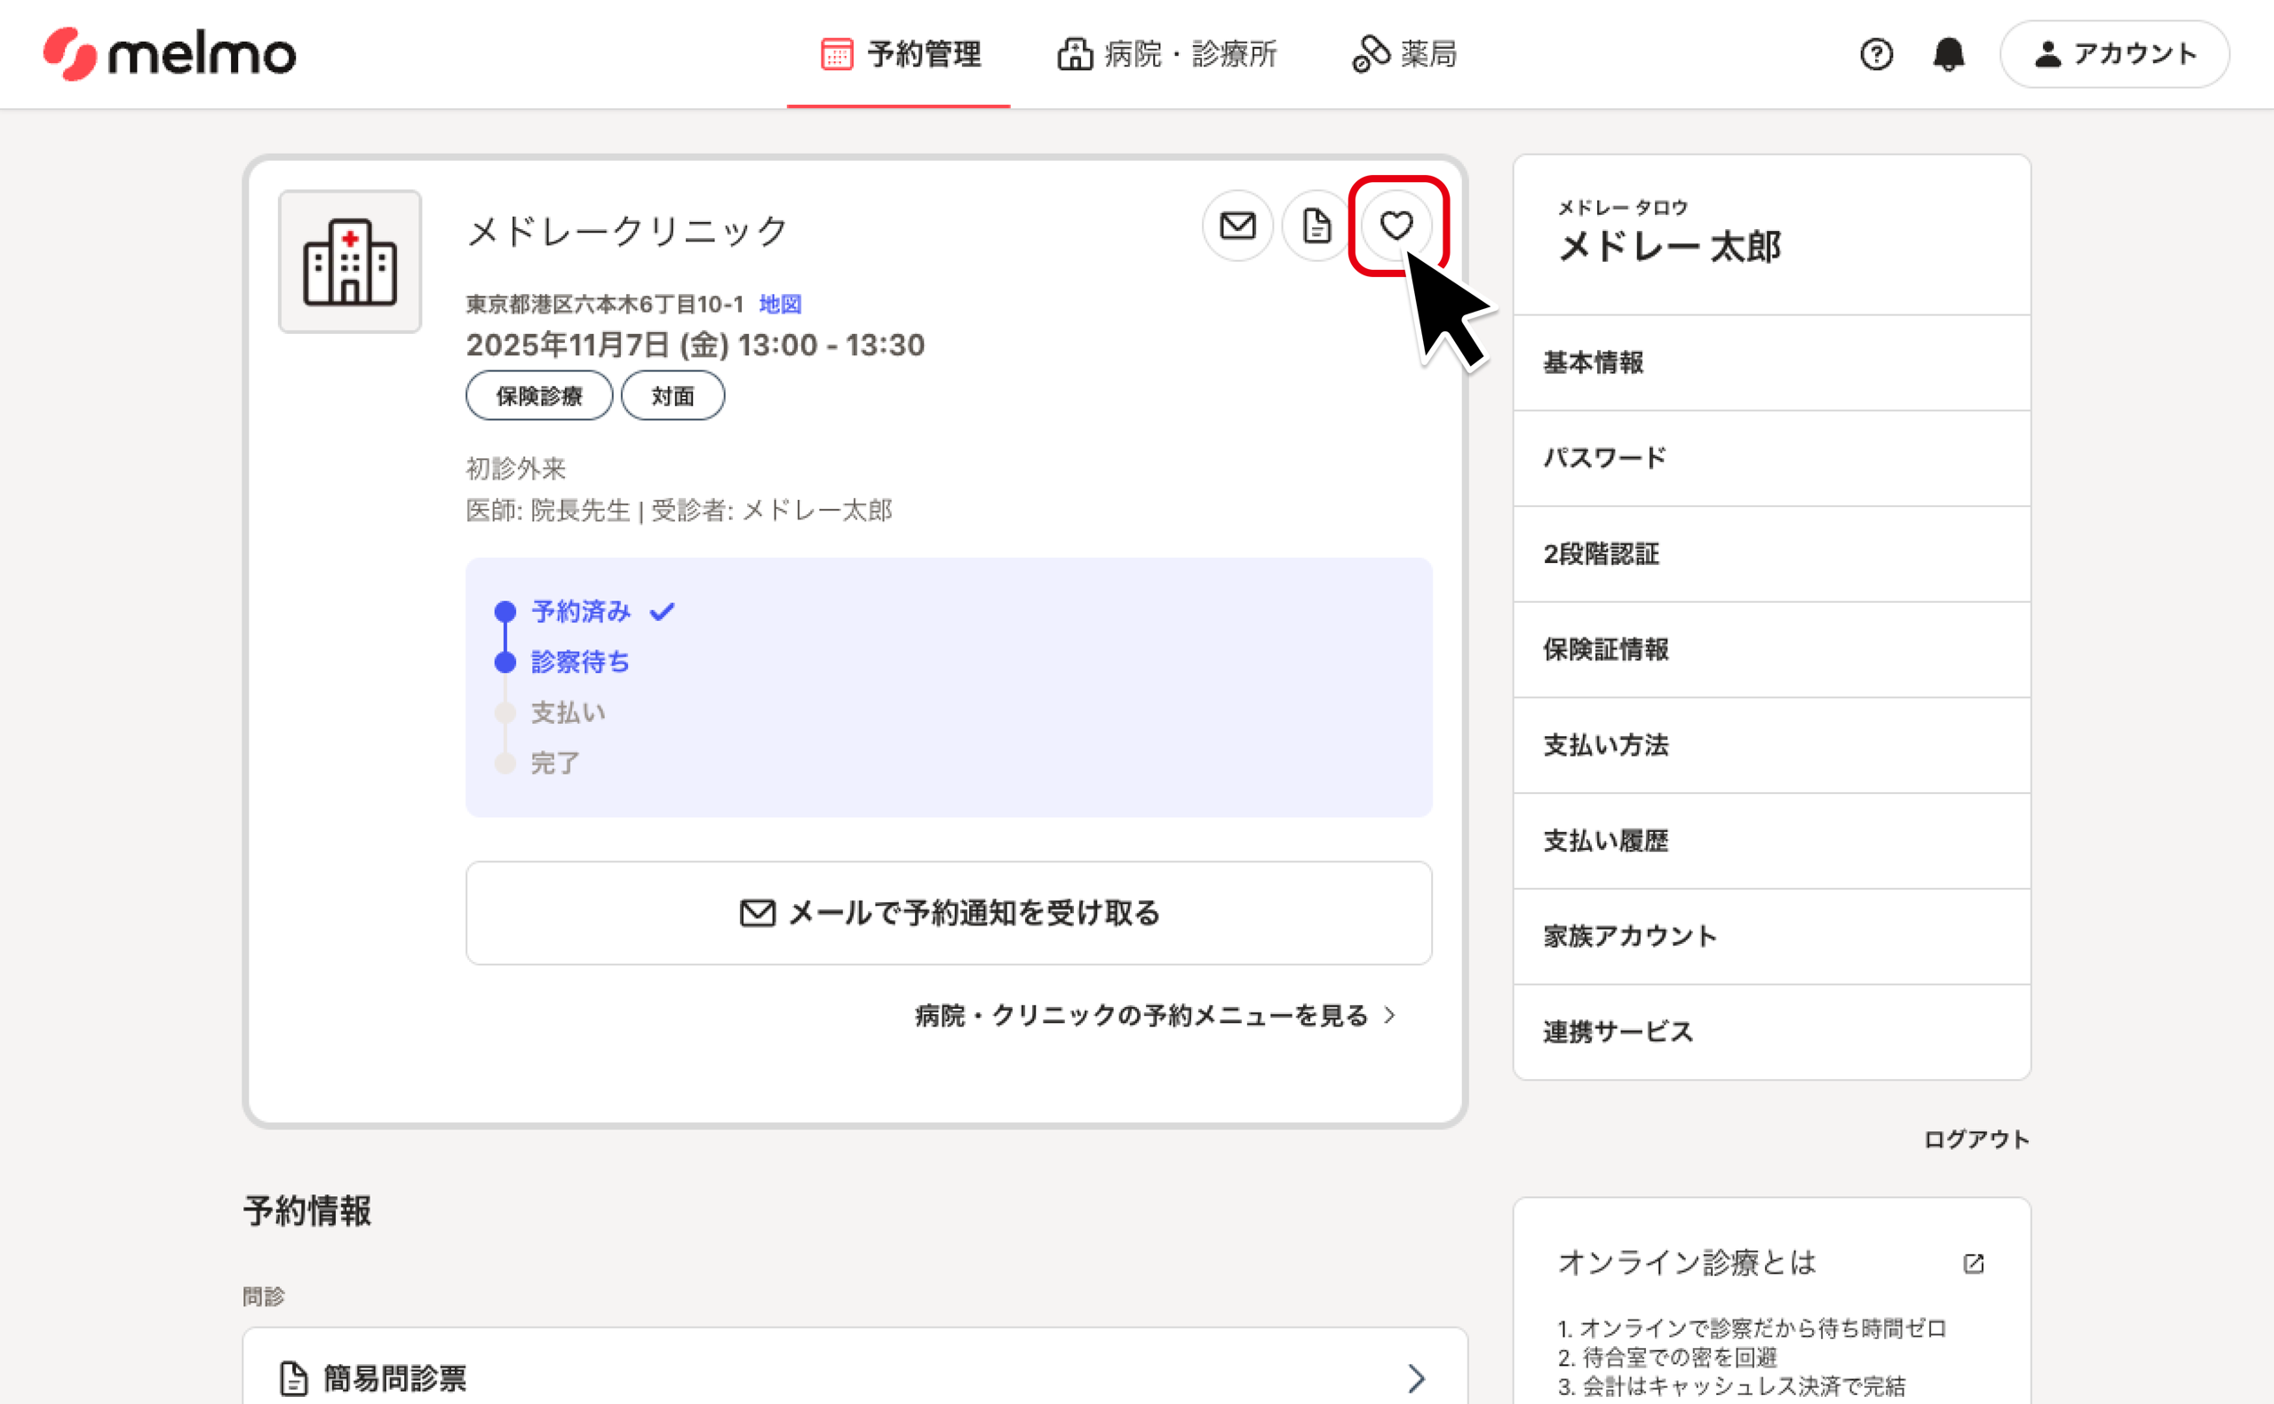The image size is (2274, 1404).
Task: Click the document icon button
Action: pos(1316,226)
